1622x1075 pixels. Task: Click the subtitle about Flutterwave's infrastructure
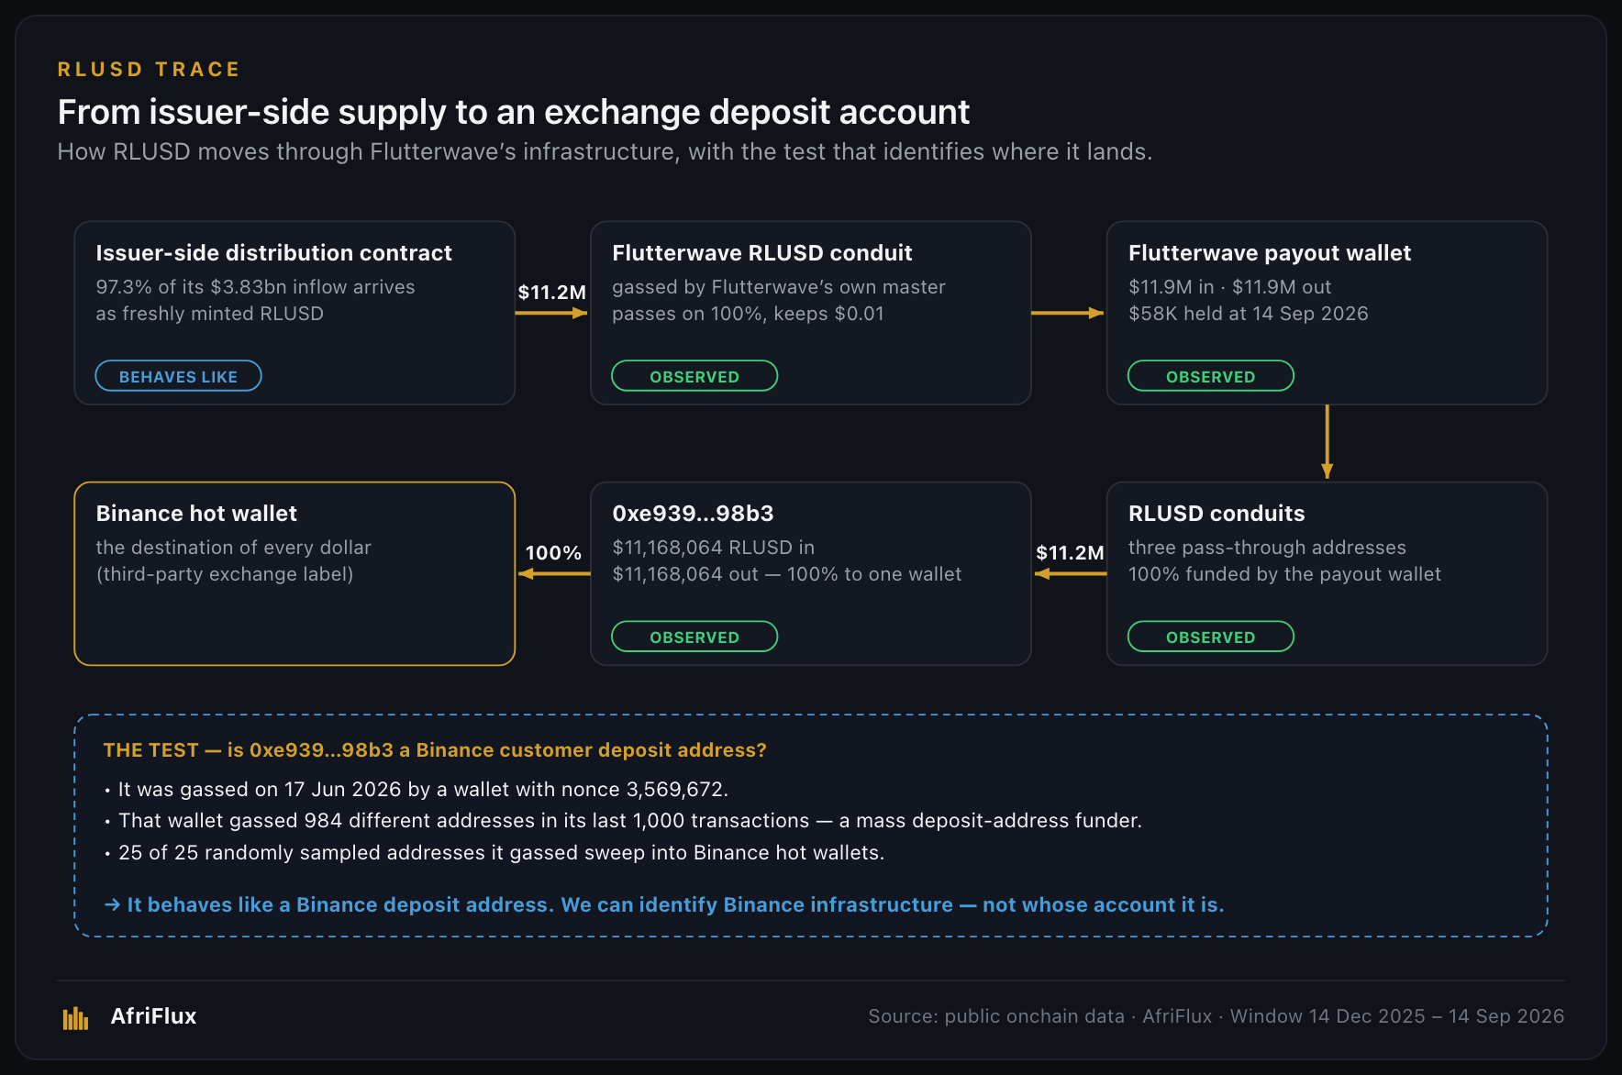(x=605, y=151)
